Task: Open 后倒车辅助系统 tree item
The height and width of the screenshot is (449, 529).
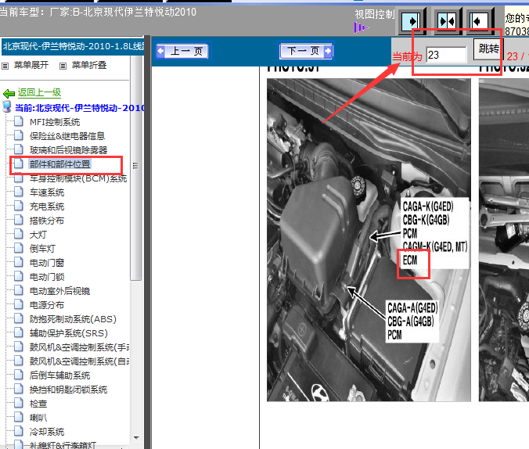Action: (x=59, y=375)
